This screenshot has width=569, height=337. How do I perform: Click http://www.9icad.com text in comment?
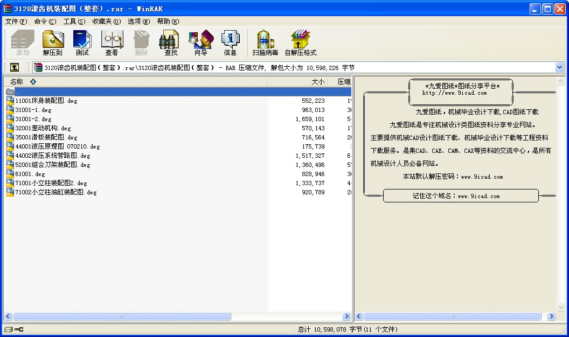point(454,93)
